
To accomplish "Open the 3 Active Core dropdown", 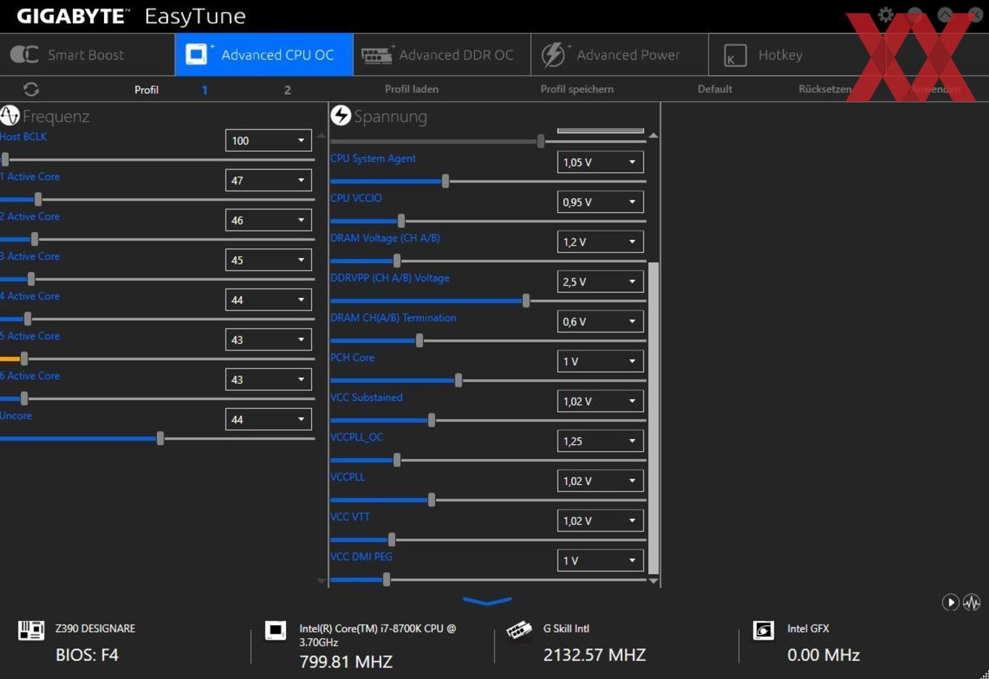I will (x=268, y=260).
